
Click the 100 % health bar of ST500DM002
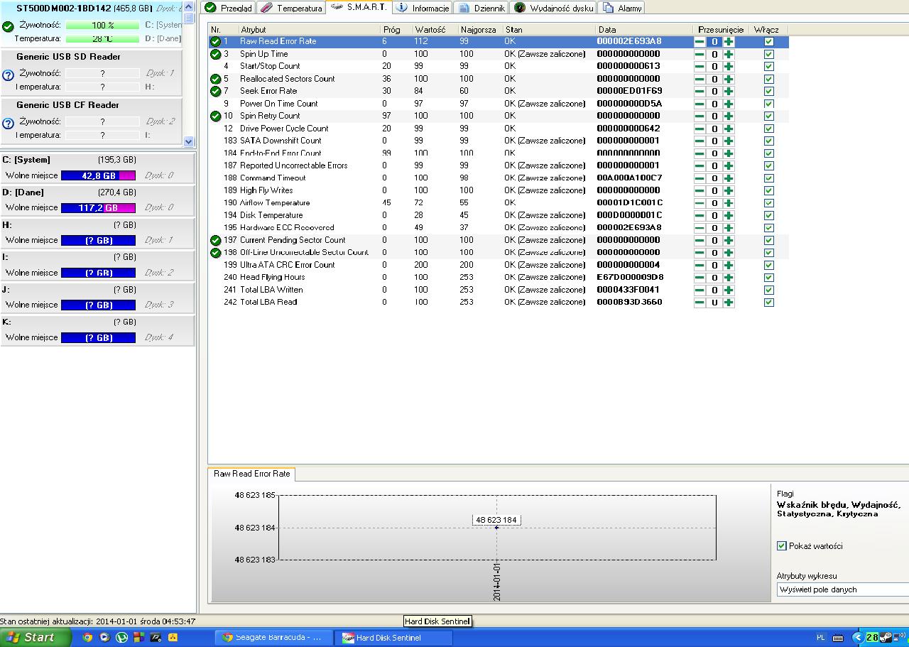pyautogui.click(x=102, y=26)
